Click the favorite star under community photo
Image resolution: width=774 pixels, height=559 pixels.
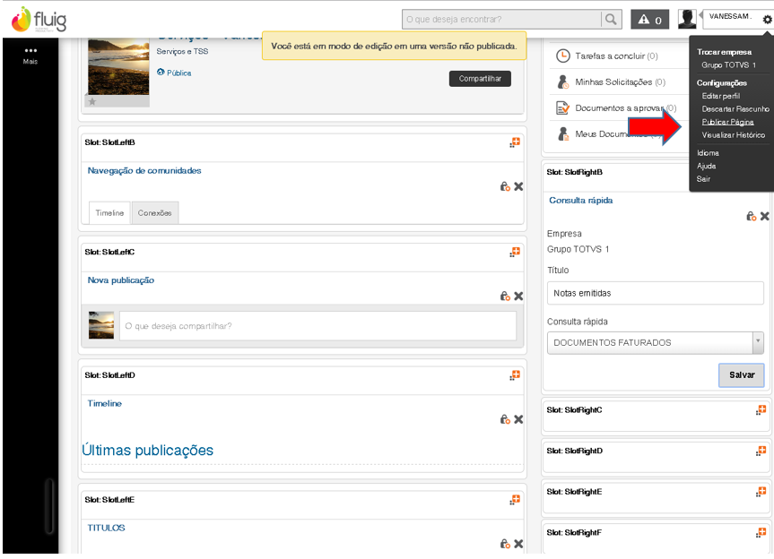92,101
